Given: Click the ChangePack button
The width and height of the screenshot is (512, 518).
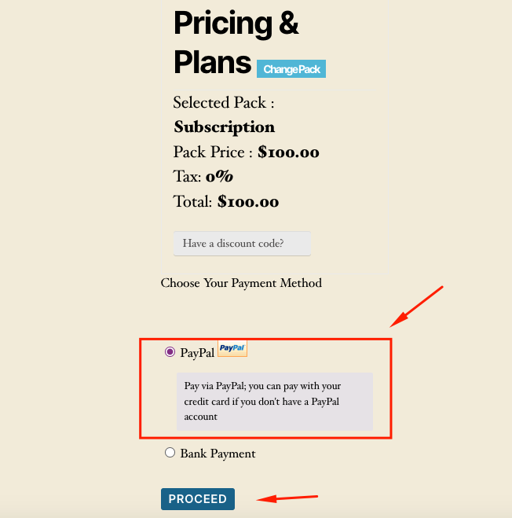Looking at the screenshot, I should click(x=291, y=69).
